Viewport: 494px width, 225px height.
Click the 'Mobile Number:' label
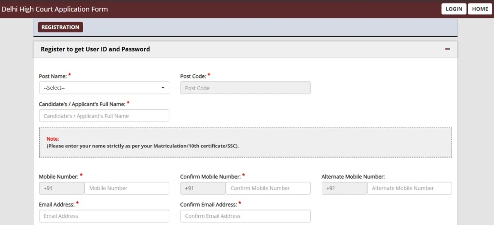point(58,176)
